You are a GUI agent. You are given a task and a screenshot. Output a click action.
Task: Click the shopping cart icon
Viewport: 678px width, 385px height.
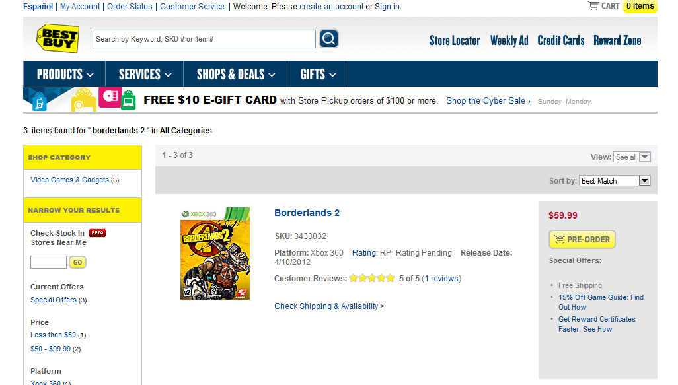(593, 6)
